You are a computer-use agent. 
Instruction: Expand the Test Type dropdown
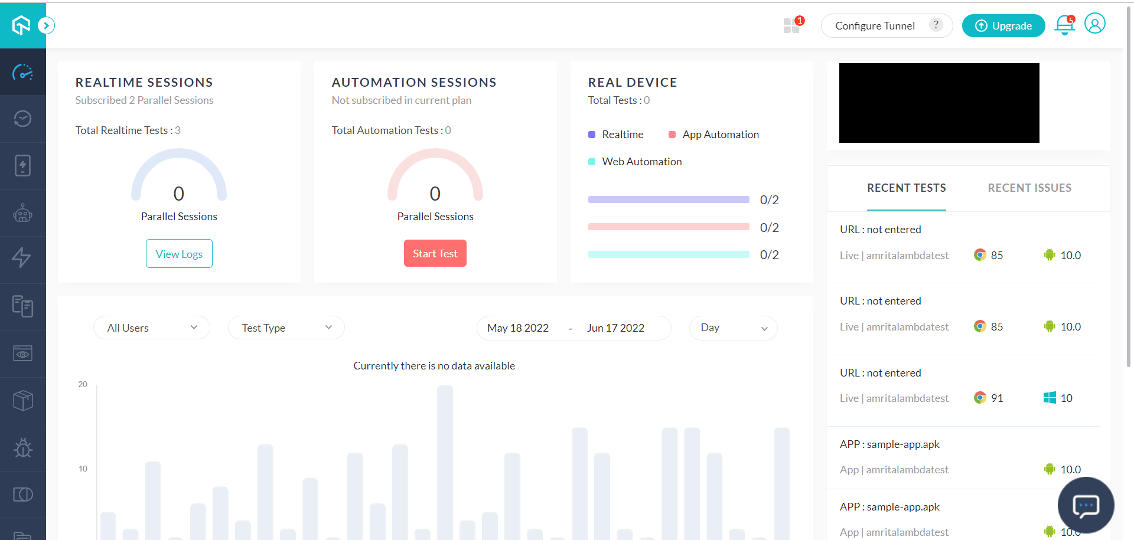[x=286, y=328]
